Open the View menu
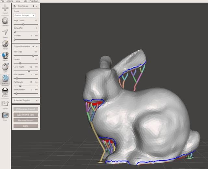This screenshot has width=208, height=169. pyautogui.click(x=18, y=1)
